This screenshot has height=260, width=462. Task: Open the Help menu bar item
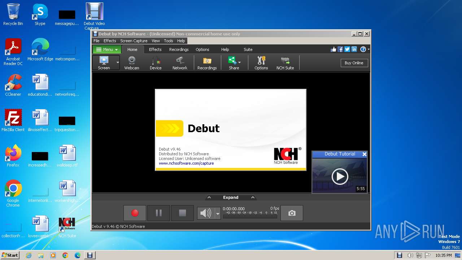pyautogui.click(x=181, y=41)
